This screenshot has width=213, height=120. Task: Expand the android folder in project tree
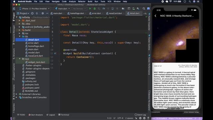click(19, 27)
